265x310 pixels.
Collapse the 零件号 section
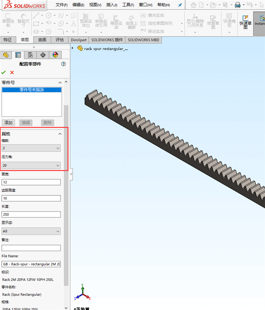tap(60, 83)
